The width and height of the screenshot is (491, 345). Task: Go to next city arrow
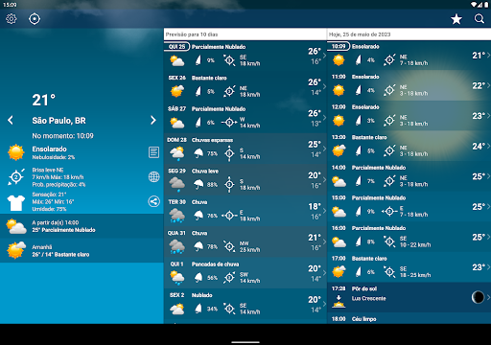point(153,120)
